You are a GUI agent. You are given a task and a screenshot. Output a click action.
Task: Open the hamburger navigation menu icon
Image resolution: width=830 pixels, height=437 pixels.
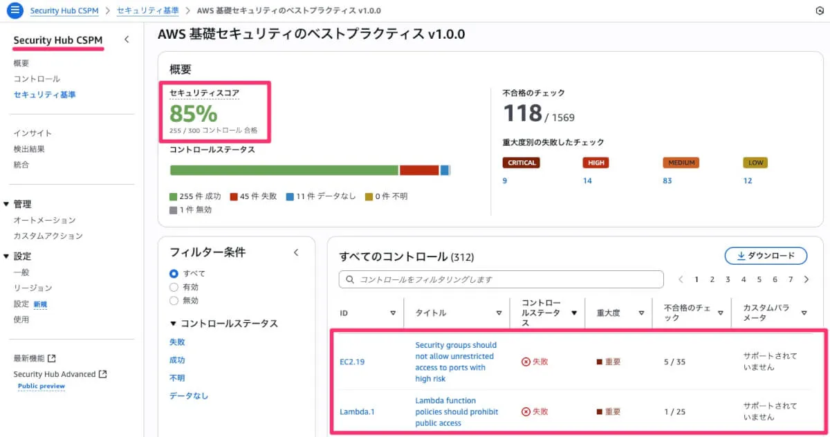click(x=15, y=11)
